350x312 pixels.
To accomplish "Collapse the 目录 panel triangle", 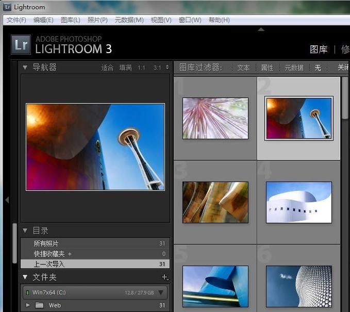I will click(x=25, y=231).
